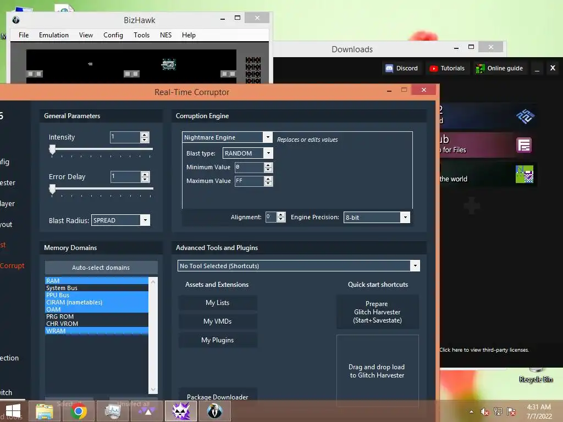
Task: Click the clock in the taskbar
Action: [x=539, y=412]
